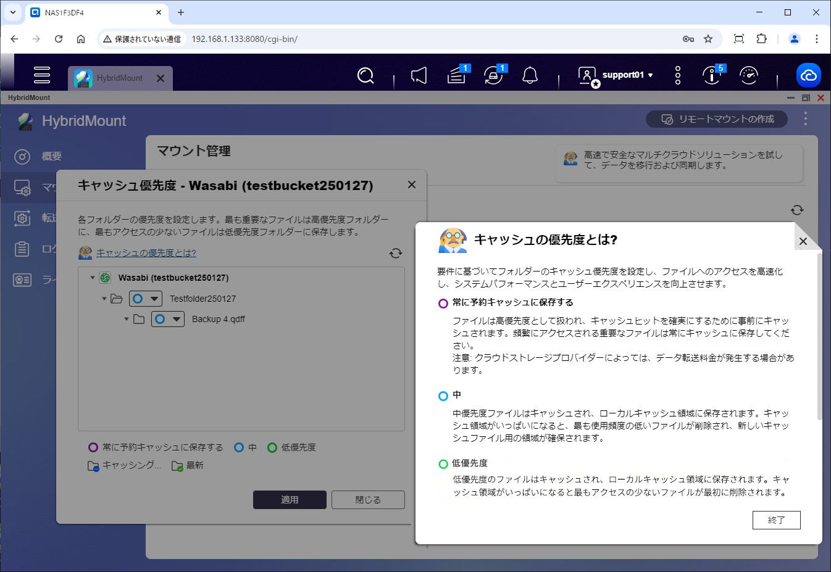Click the 常に予約キャッシュに保存する legend text
Viewport: 831px width, 572px height.
coord(163,447)
